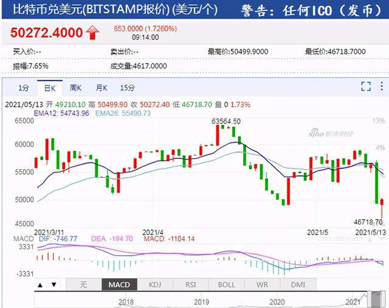The width and height of the screenshot is (389, 308).
Task: Switch to the 15分 chart tab
Action: click(x=128, y=88)
